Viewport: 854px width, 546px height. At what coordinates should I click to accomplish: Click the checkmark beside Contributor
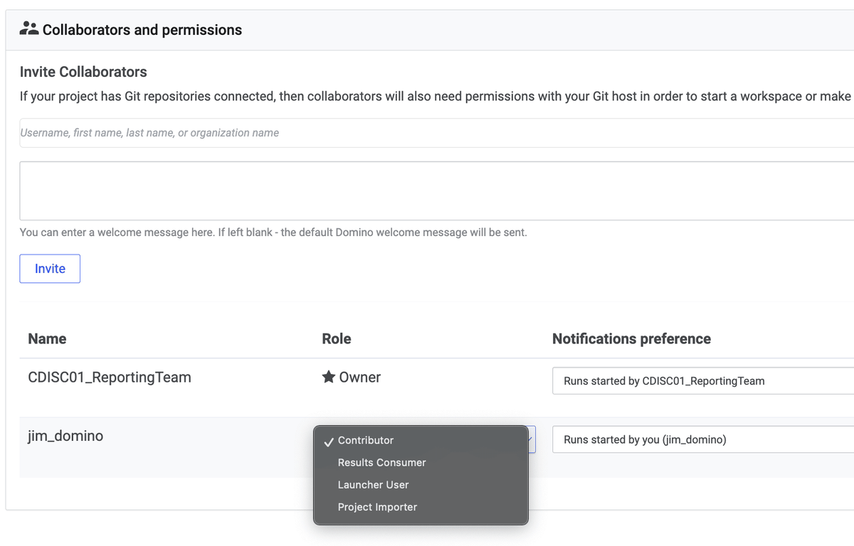point(329,441)
